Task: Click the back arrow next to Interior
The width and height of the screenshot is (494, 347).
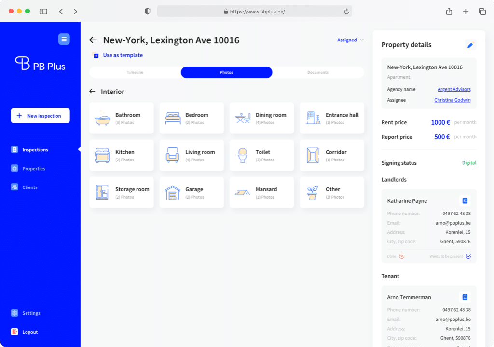Action: pos(92,91)
